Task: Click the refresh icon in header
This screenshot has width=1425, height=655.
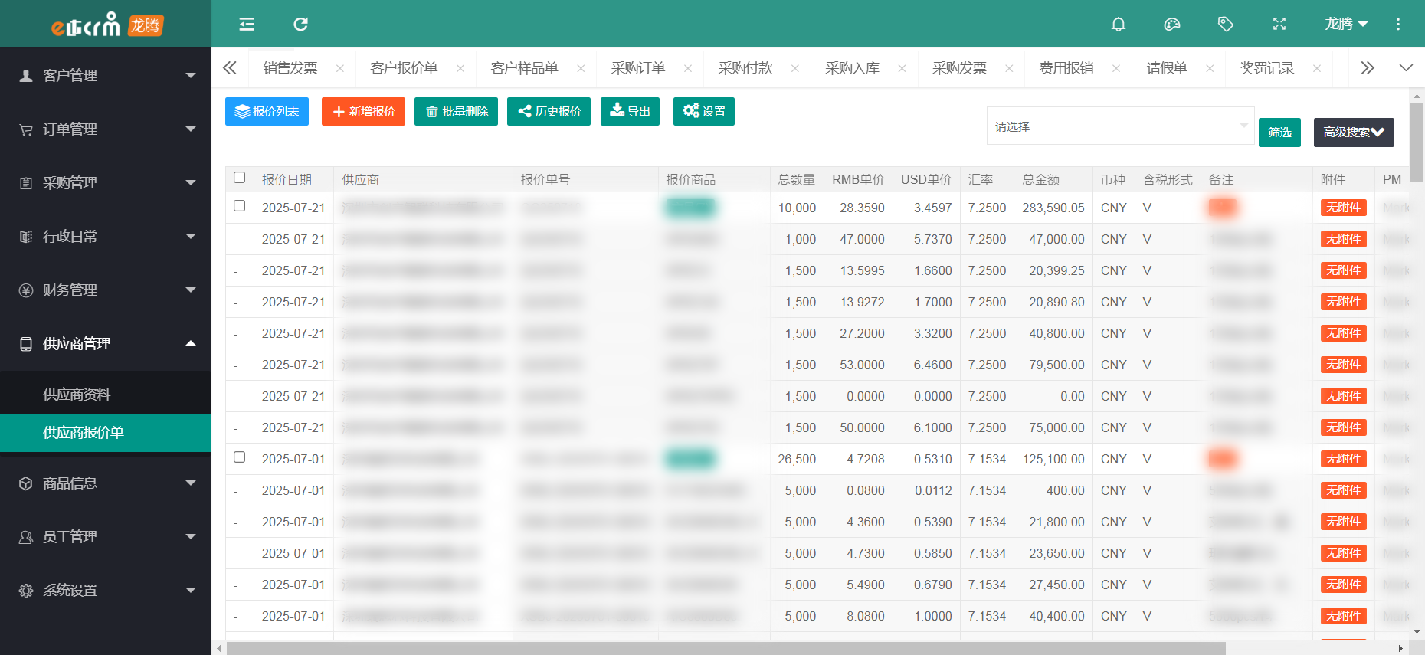Action: pos(300,25)
